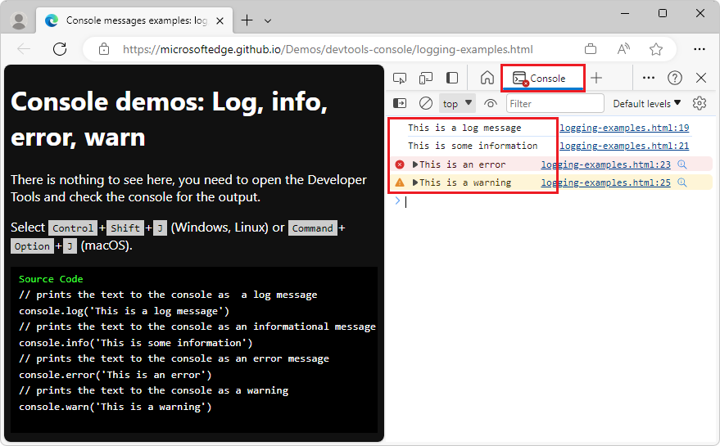Screen dimensions: 720x446
Task: Minimize the browser window
Action: point(625,13)
